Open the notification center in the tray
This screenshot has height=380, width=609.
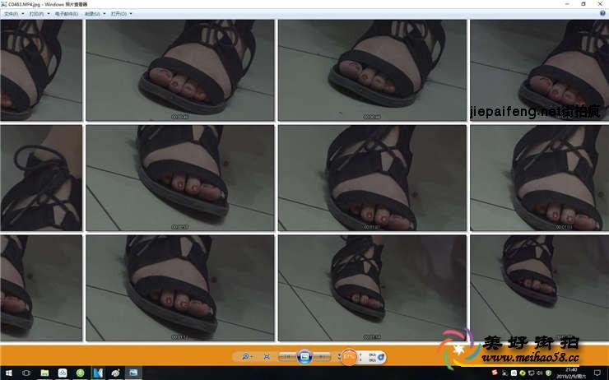[597, 373]
